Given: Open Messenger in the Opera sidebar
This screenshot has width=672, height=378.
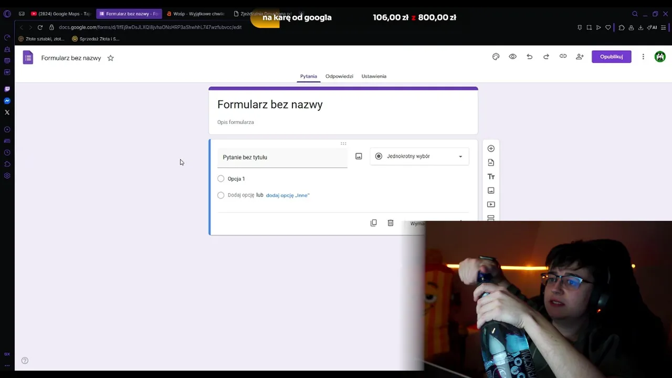Looking at the screenshot, I should (7, 101).
